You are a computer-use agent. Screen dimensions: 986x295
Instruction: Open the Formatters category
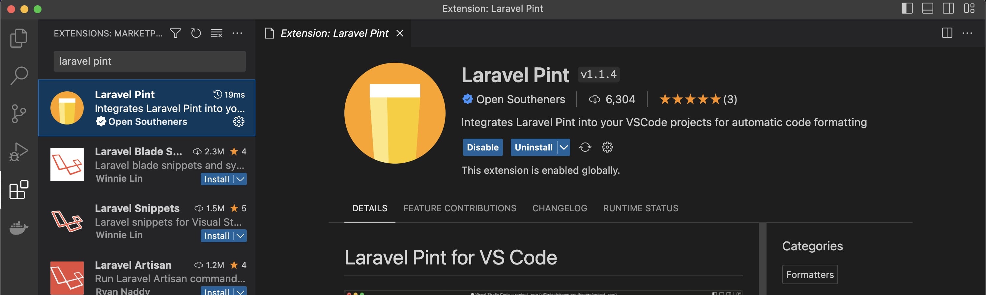(x=810, y=274)
